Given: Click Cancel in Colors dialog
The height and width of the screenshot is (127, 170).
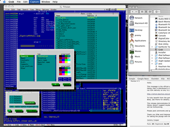Looking at the screenshot, I should click(67, 84).
